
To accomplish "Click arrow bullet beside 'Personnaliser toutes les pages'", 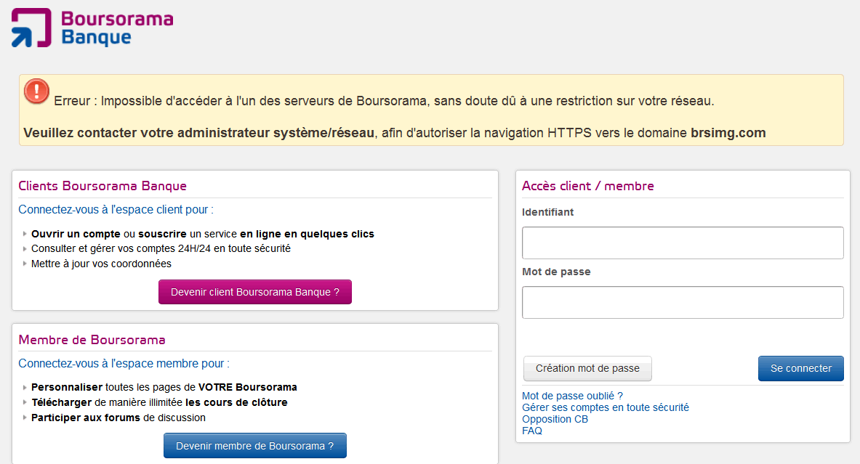I will 25,387.
